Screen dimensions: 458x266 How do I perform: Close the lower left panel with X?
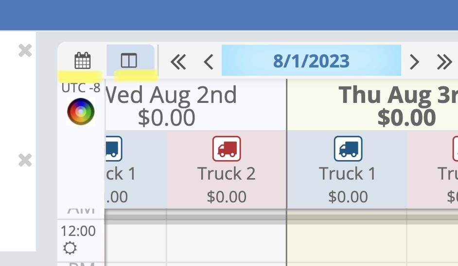[25, 160]
